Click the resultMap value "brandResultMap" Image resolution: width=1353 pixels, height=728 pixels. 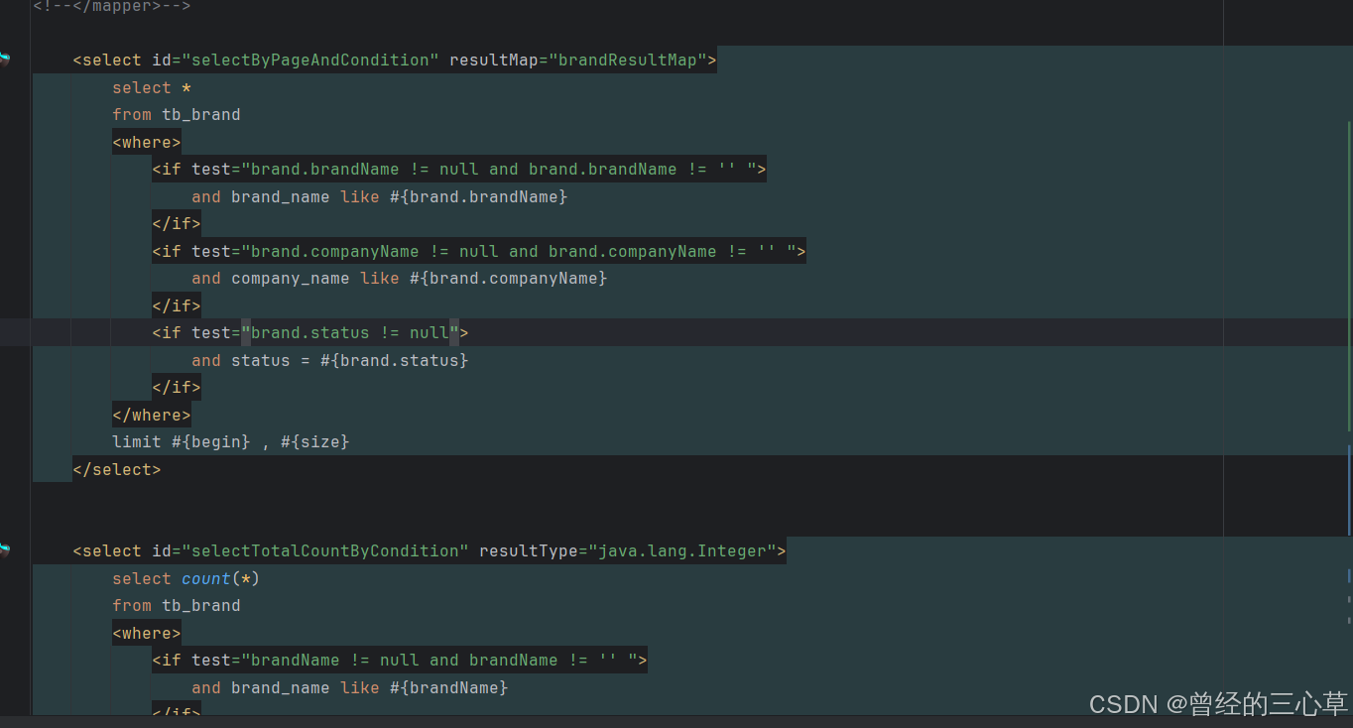click(627, 61)
